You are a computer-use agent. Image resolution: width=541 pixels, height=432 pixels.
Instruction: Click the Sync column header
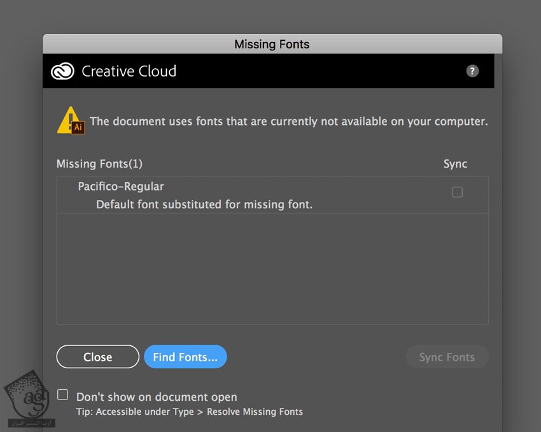(x=455, y=164)
